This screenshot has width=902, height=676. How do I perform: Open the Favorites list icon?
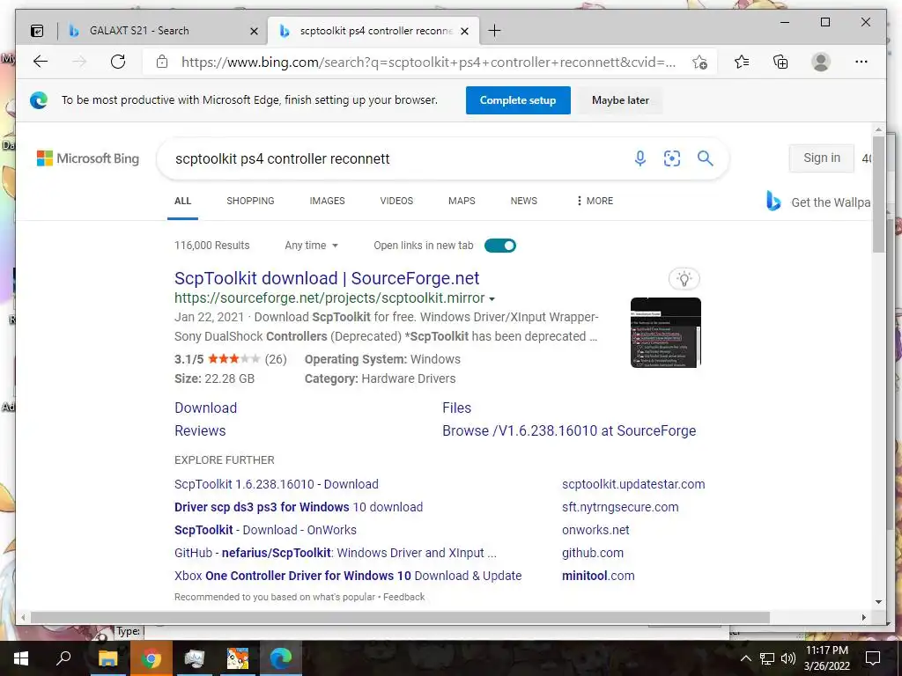742,62
